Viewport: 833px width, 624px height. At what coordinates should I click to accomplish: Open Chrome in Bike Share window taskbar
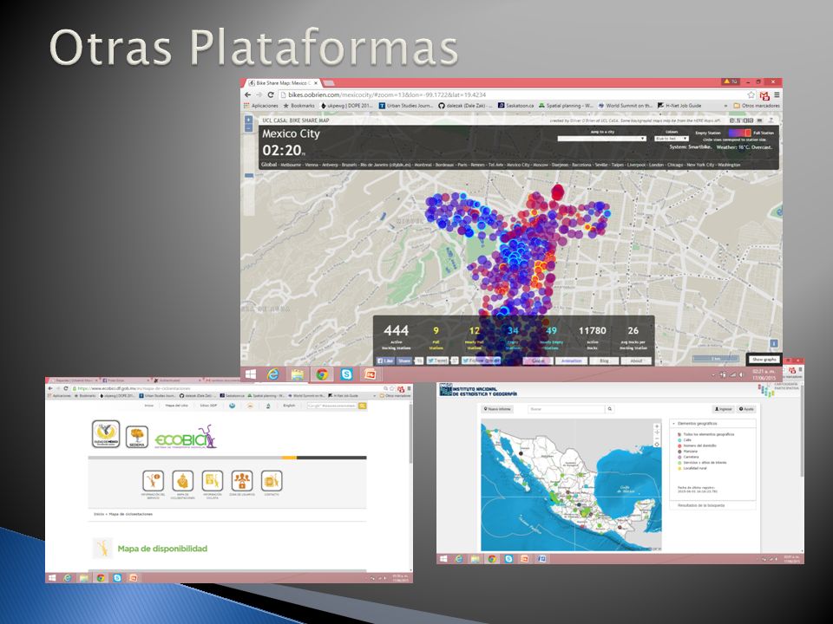[x=322, y=374]
